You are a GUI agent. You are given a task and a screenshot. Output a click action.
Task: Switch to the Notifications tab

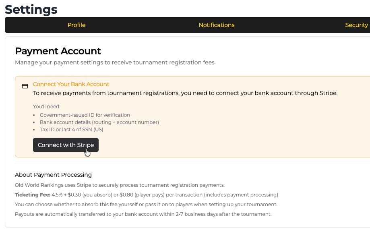(x=216, y=25)
